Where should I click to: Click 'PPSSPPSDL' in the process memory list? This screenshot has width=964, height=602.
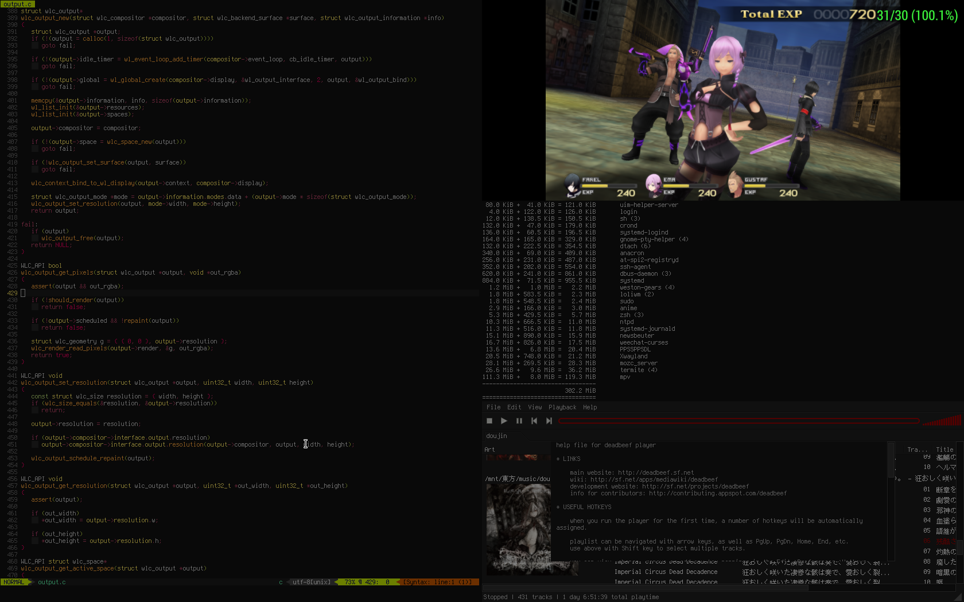[x=635, y=349]
